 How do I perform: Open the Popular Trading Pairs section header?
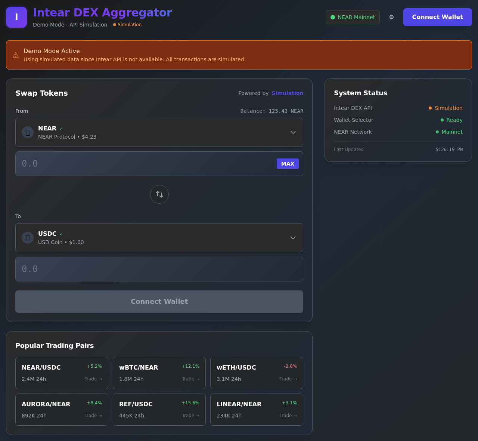point(55,345)
